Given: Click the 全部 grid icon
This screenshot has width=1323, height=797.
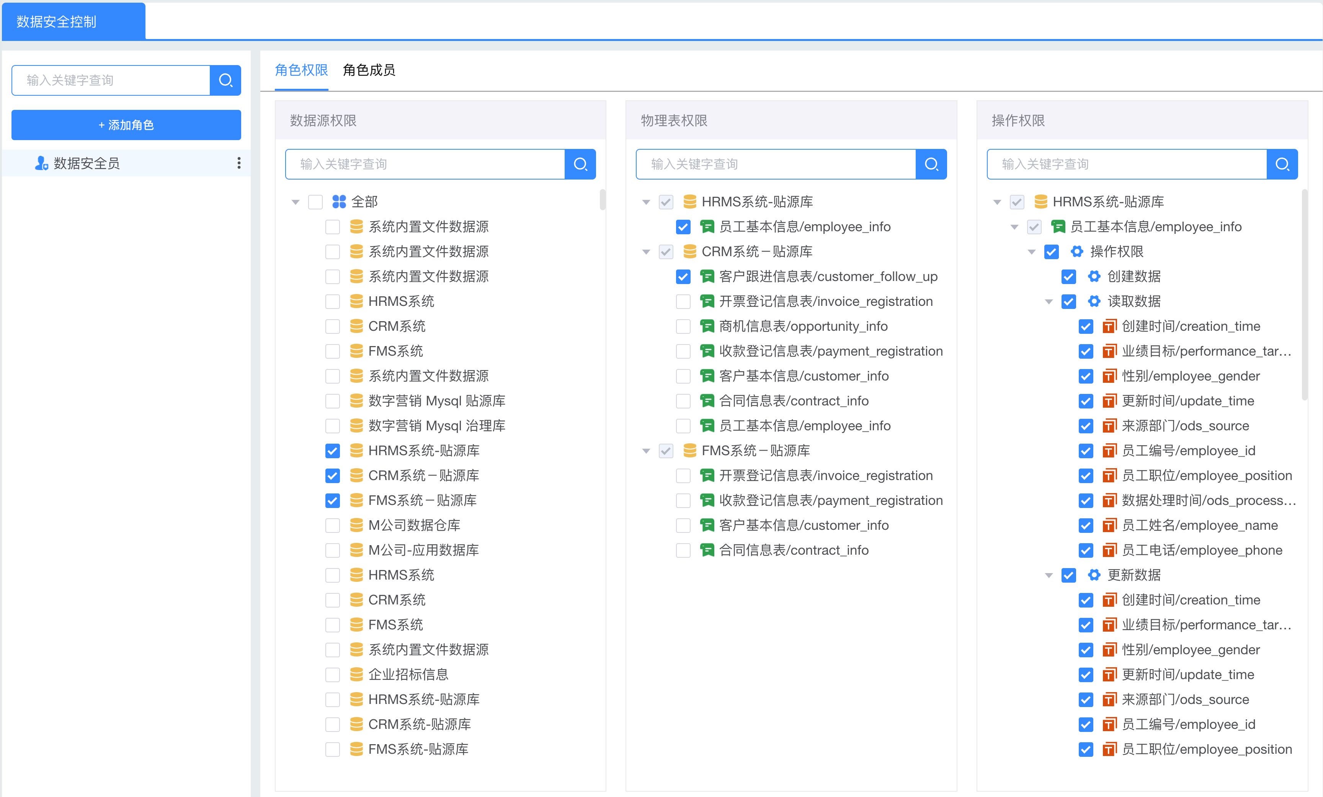Looking at the screenshot, I should point(339,202).
